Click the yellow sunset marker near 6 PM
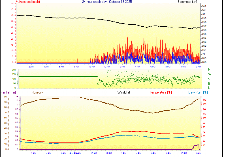 156,147
